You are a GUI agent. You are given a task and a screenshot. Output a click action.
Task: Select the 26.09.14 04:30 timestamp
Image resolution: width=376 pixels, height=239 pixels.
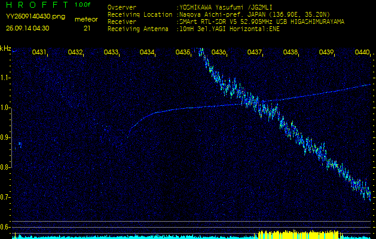click(27, 27)
